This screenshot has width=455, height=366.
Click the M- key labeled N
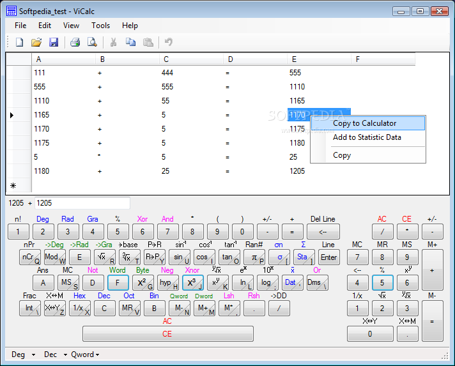[180, 309]
